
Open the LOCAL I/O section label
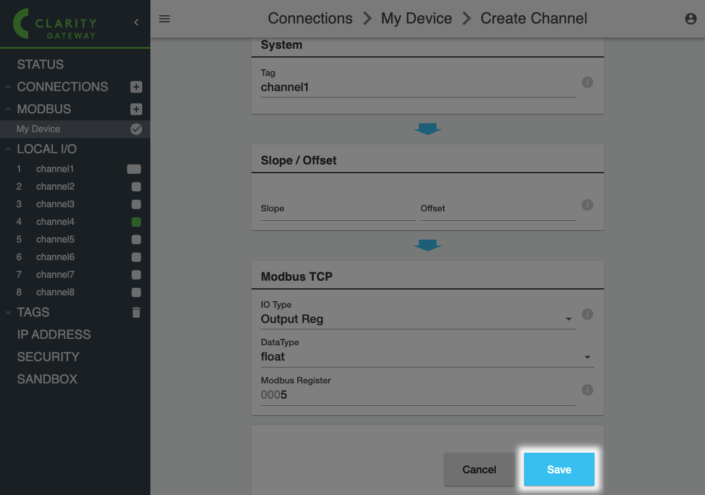(x=47, y=149)
